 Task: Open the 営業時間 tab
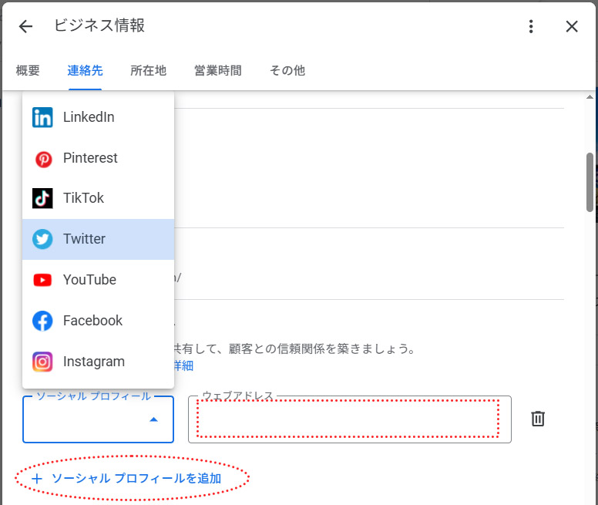click(218, 71)
